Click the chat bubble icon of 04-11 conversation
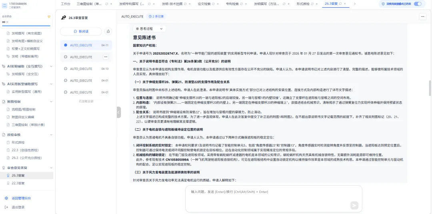This screenshot has height=214, width=432. click(x=65, y=45)
